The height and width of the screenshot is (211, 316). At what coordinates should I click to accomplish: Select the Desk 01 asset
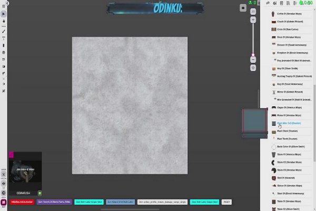[291, 37]
